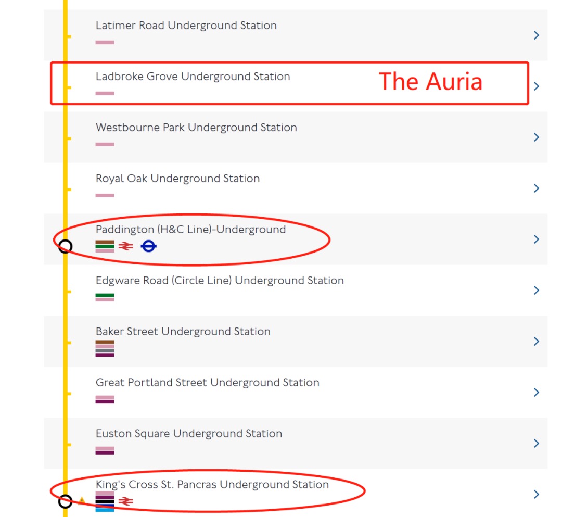The width and height of the screenshot is (562, 517).
Task: Open Euston Square row chevron
Action: coord(537,444)
